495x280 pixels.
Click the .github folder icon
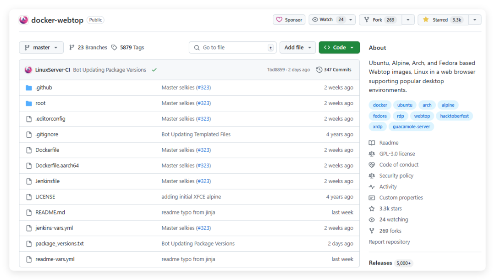point(29,87)
